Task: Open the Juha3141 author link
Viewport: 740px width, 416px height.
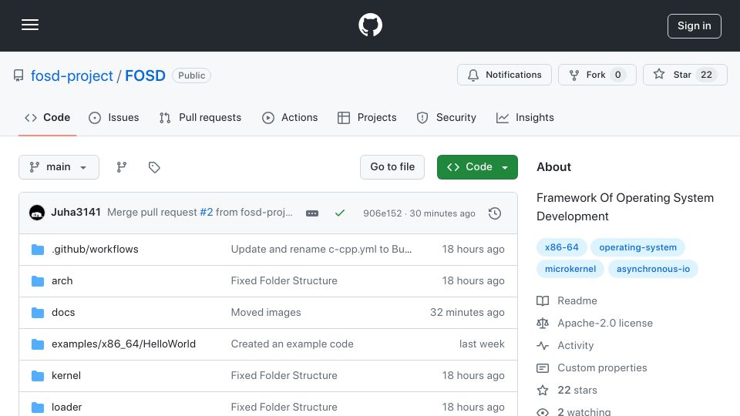Action: coord(76,213)
